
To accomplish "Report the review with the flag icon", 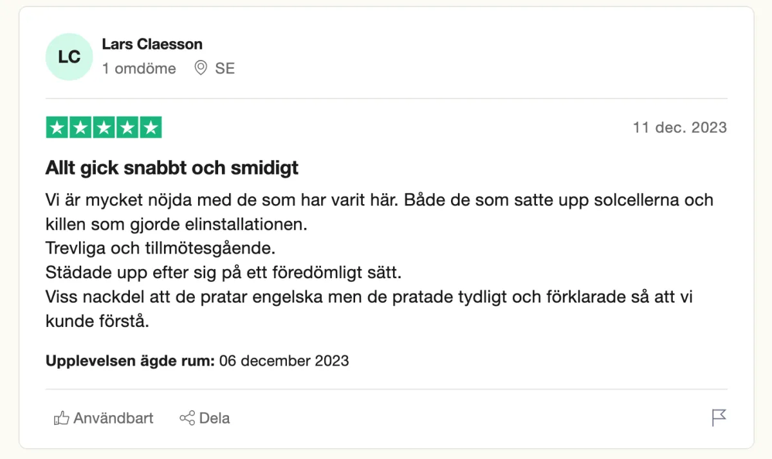I will (x=719, y=418).
